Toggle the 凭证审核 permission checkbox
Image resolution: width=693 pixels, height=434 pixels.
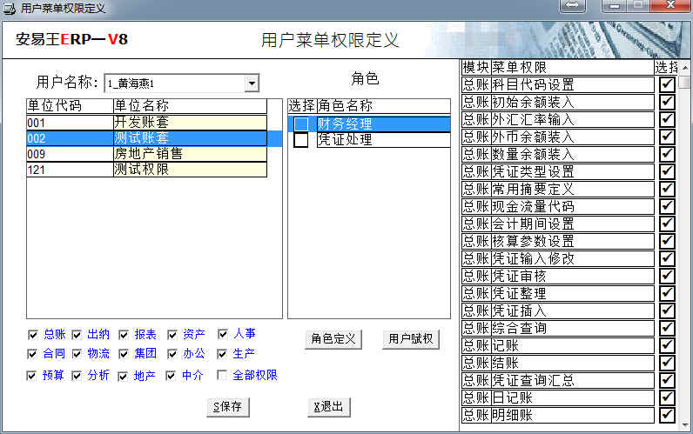(x=667, y=277)
